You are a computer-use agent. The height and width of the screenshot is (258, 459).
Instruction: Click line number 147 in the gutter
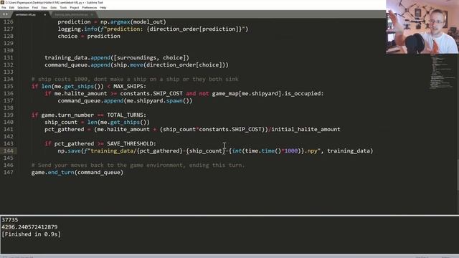click(8, 172)
